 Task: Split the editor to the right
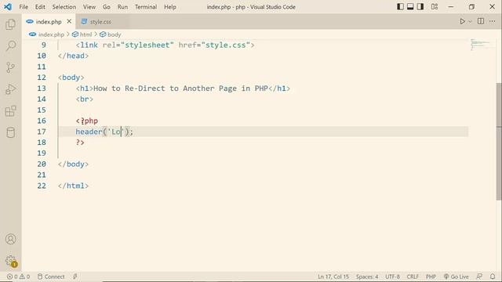[481, 21]
